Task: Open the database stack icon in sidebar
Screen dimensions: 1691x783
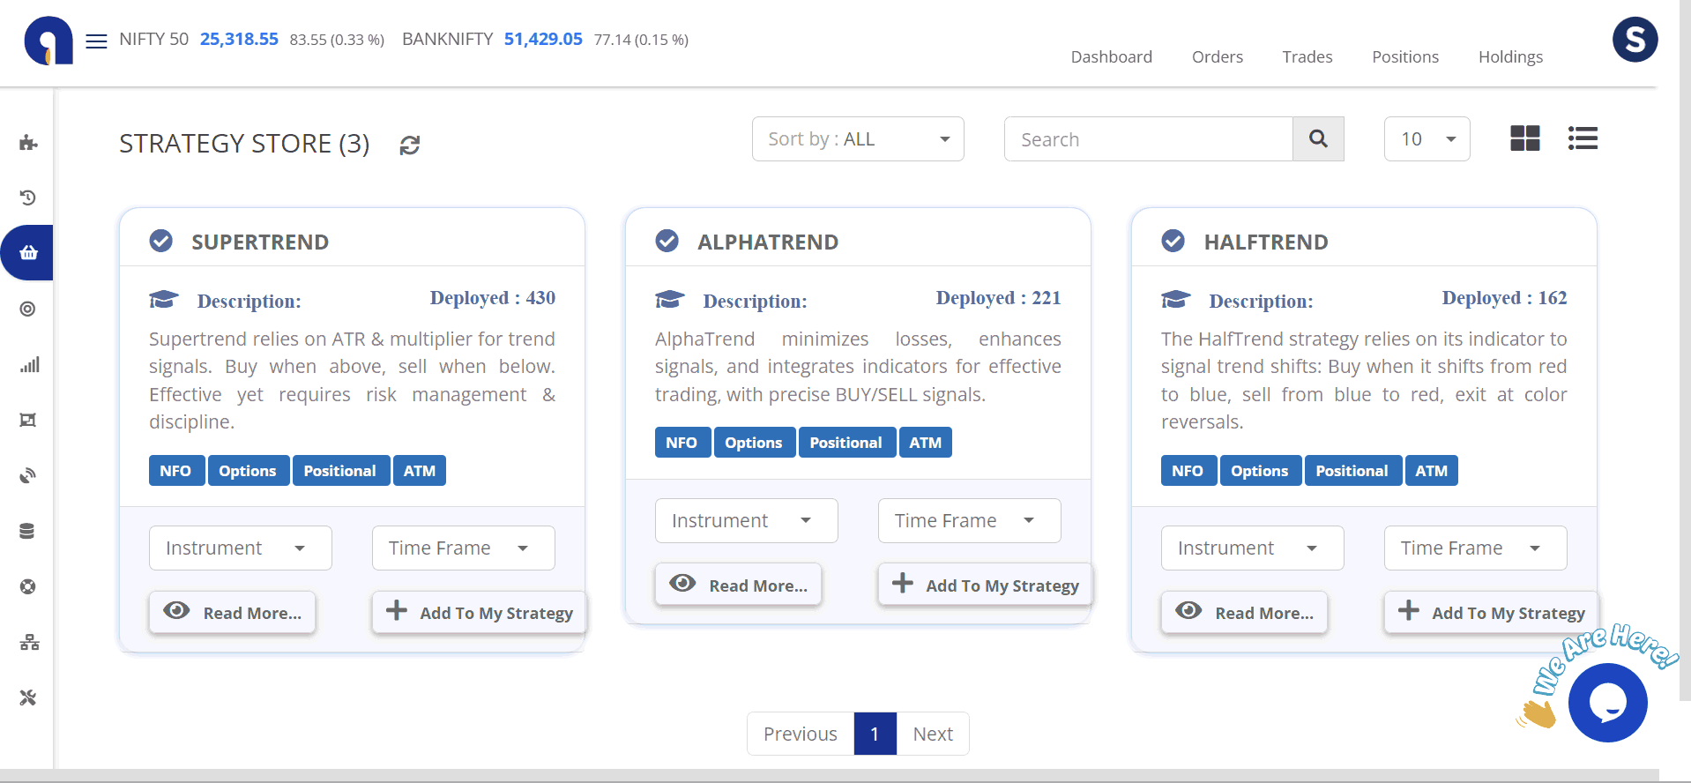Action: click(x=28, y=531)
